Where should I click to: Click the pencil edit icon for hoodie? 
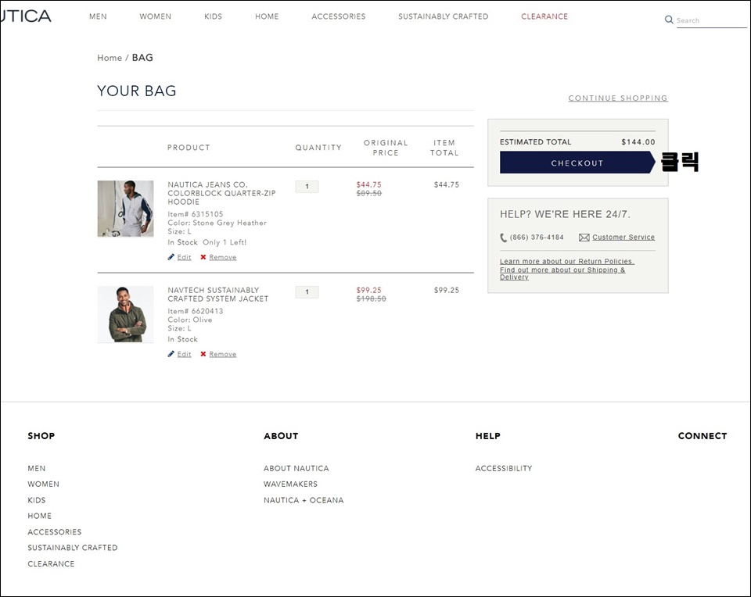pos(171,257)
